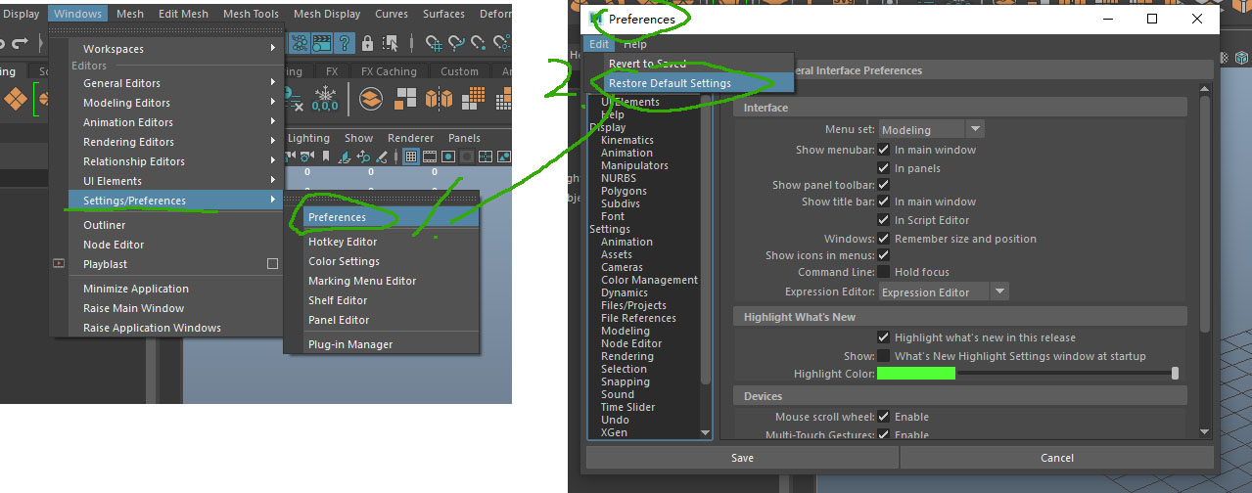Click the padlock lock selection icon
This screenshot has height=493, width=1252.
coord(368,43)
